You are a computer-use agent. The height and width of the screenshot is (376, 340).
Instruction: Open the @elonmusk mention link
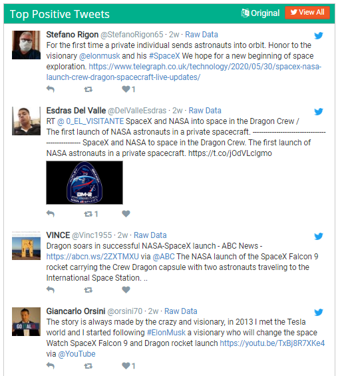tap(100, 56)
